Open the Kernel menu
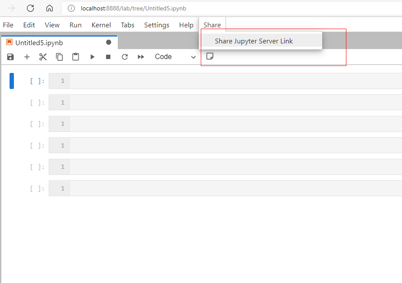The width and height of the screenshot is (402, 283). [101, 25]
